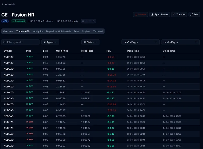Viewport: 203px width, 149px height.
Task: Click the BUY arrow icon for NZDCAD trade
Action: point(27,116)
